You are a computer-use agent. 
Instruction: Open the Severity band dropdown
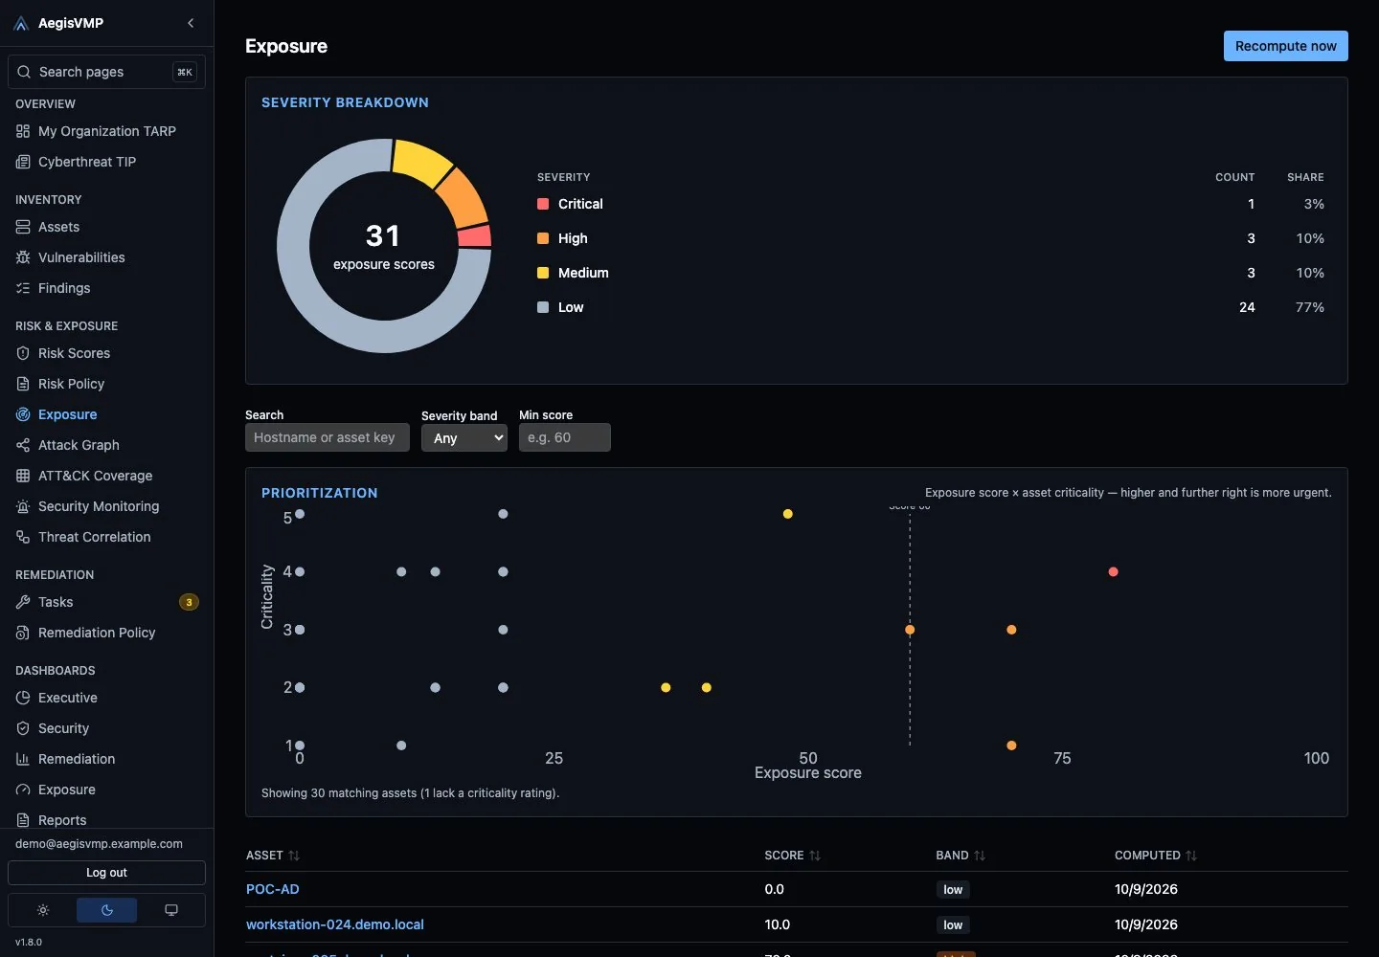[x=464, y=437]
